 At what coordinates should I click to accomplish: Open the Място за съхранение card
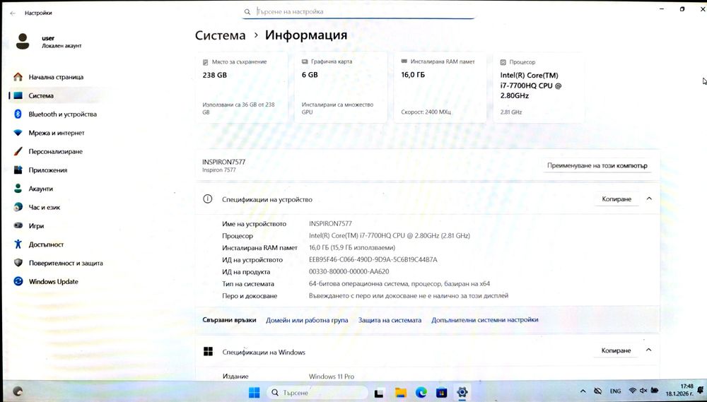click(242, 88)
